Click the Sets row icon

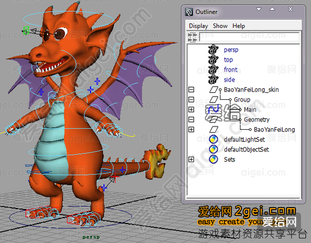[213, 159]
